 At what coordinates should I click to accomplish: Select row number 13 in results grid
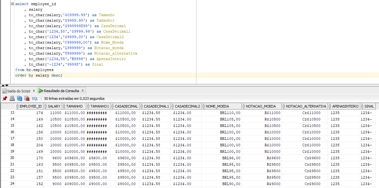8,113
